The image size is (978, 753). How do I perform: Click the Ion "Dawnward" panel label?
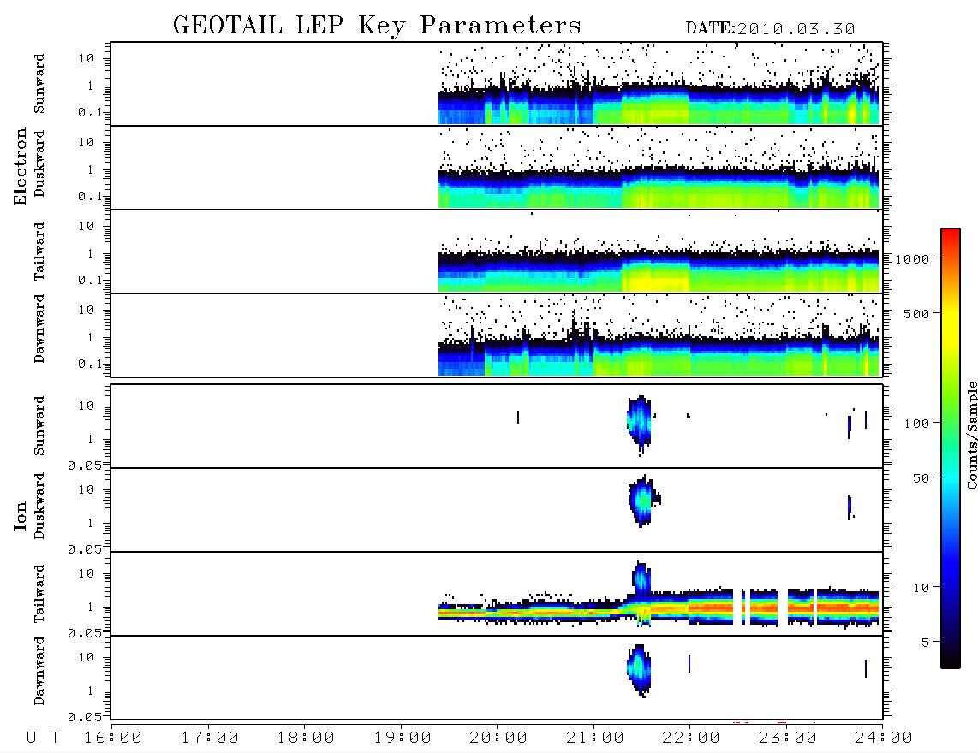coord(39,671)
